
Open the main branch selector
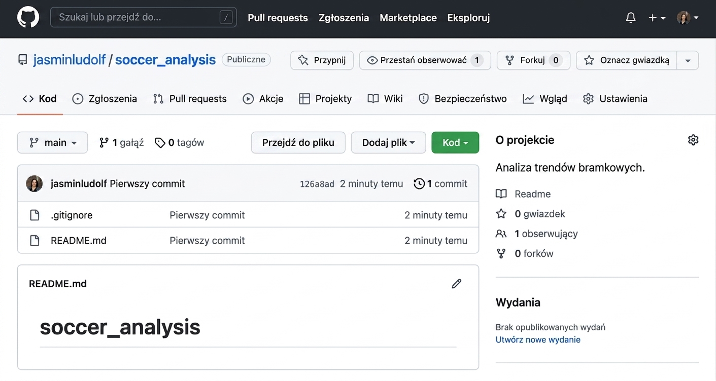(52, 142)
